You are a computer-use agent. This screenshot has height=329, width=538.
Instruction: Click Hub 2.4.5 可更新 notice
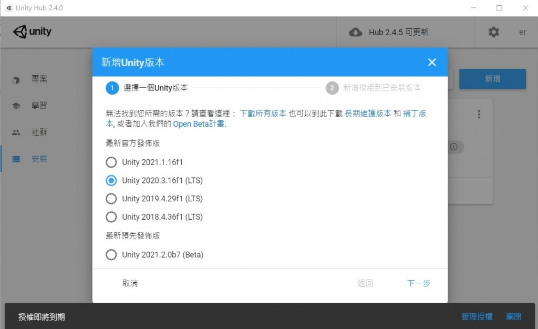(x=398, y=32)
